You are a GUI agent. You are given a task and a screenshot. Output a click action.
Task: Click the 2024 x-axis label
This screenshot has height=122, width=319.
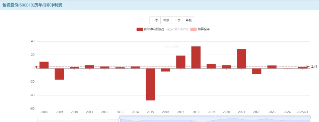(x=287, y=112)
